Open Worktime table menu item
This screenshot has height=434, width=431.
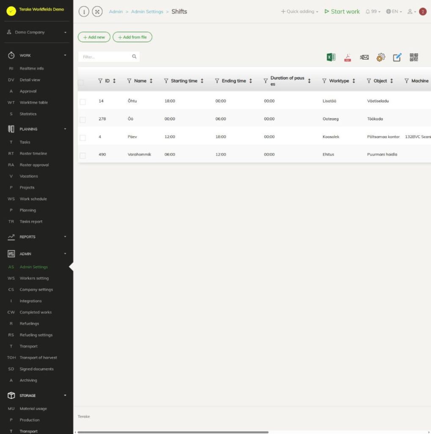click(34, 103)
